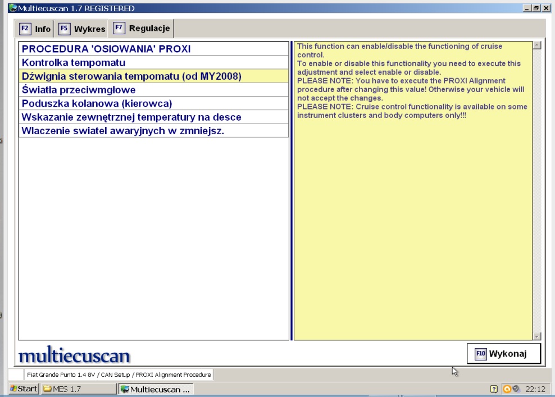Select the Regulacje tab
Viewport: 555px width, 397px height.
[142, 28]
